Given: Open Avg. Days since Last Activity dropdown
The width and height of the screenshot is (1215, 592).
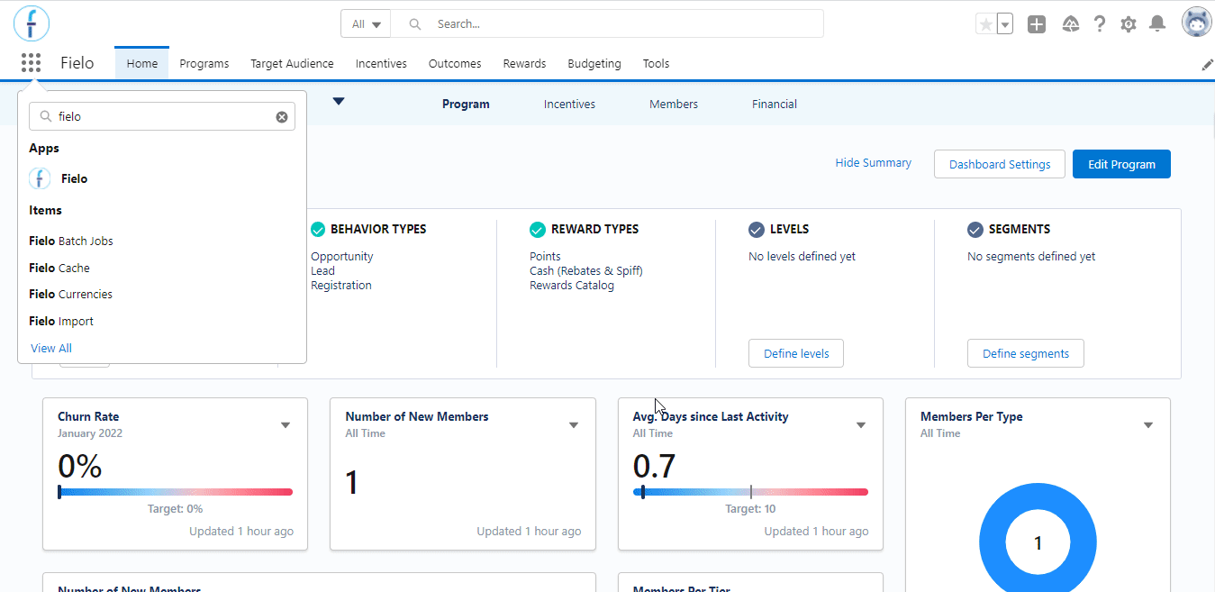Looking at the screenshot, I should point(861,425).
